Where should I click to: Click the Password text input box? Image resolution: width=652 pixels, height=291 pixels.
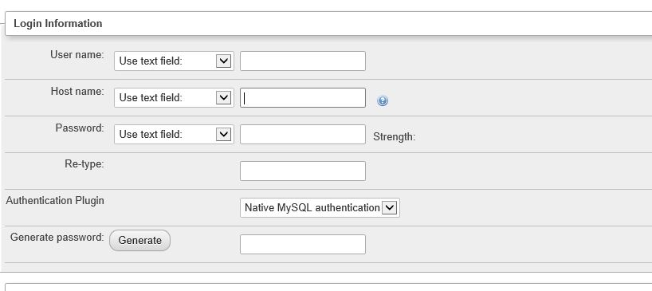[x=303, y=134]
